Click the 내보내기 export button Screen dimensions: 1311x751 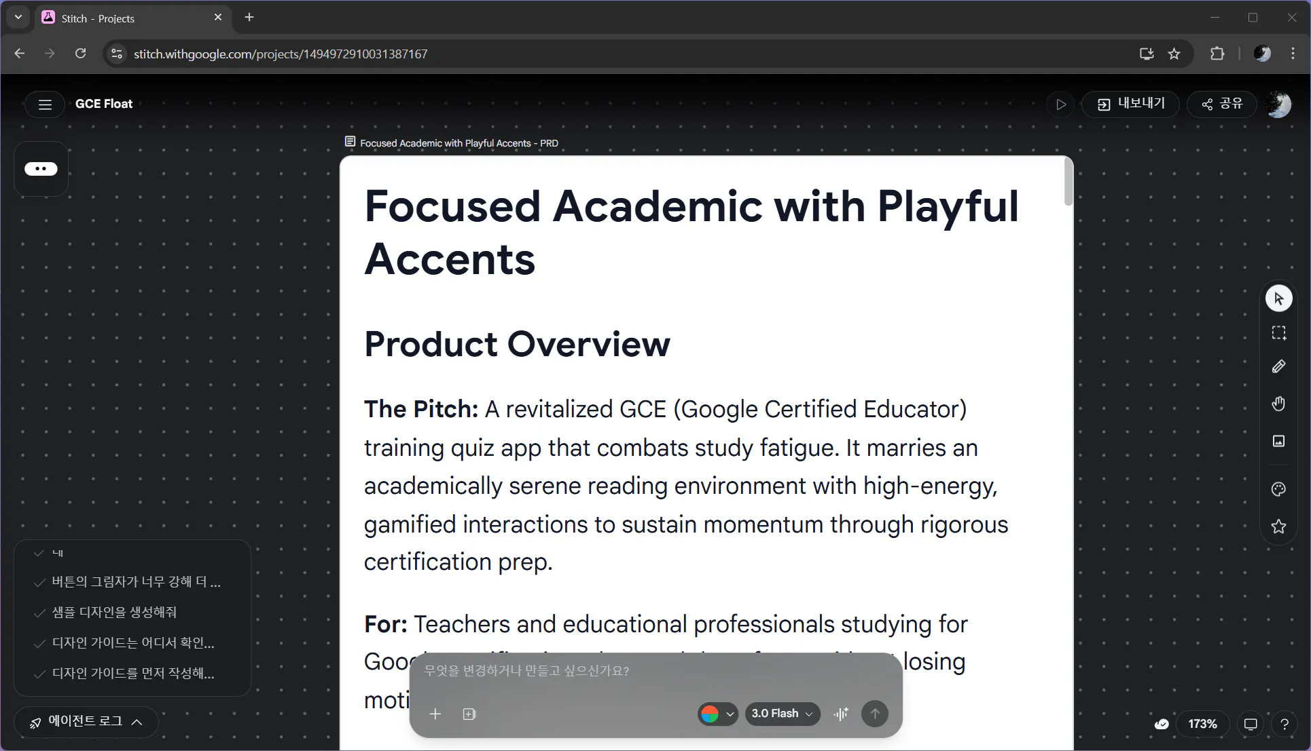1131,104
